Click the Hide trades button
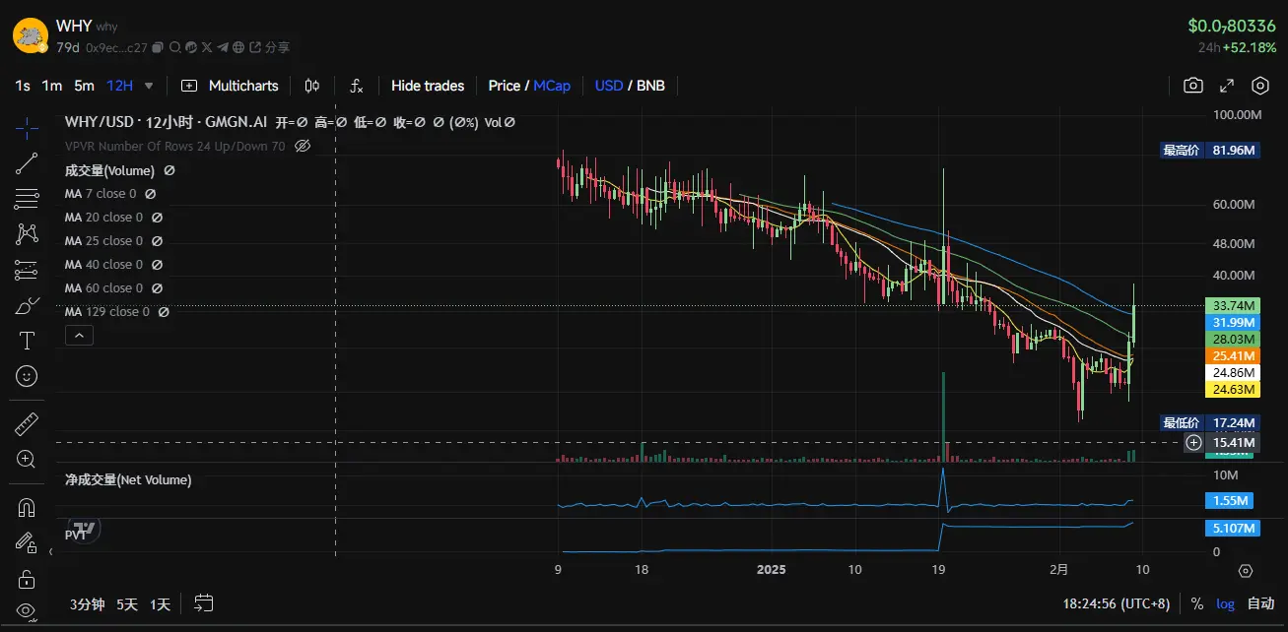 (x=427, y=86)
